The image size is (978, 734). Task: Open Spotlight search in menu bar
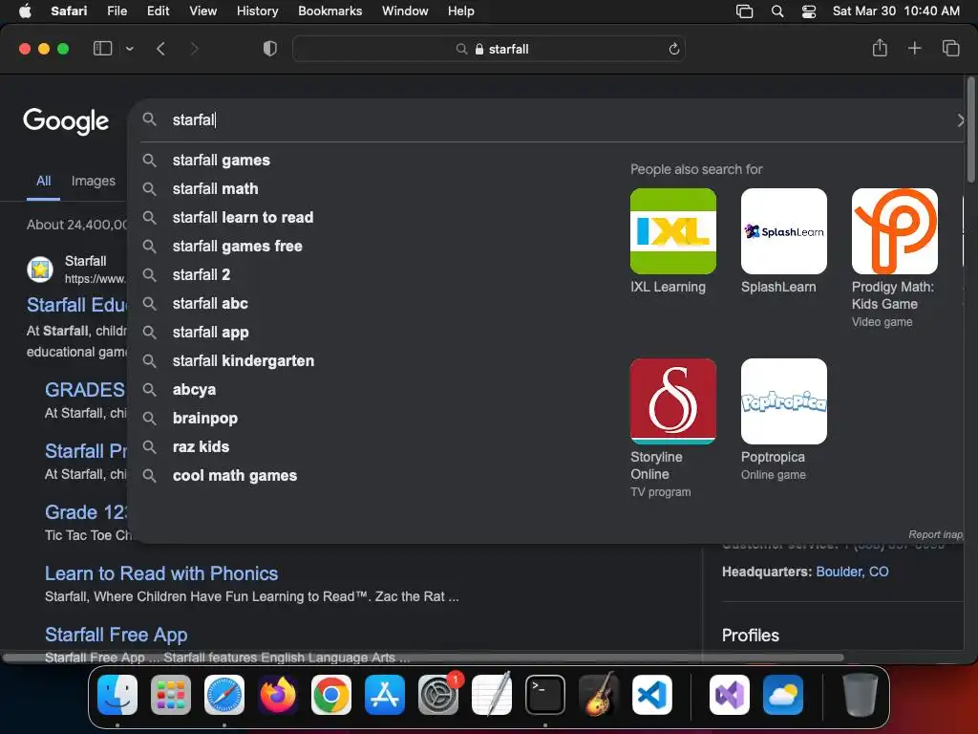click(777, 11)
